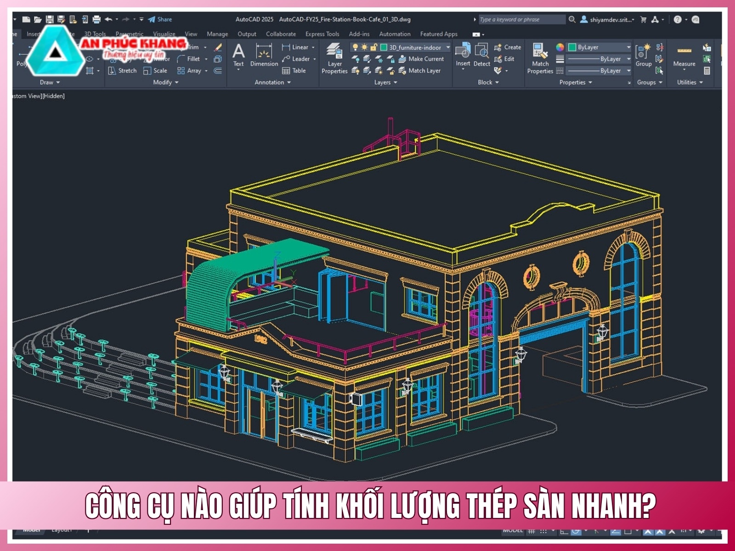Select the Dimension tool
Image resolution: width=735 pixels, height=551 pixels.
click(264, 56)
